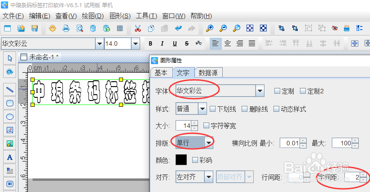Copy selection with the copy icon

(151, 29)
